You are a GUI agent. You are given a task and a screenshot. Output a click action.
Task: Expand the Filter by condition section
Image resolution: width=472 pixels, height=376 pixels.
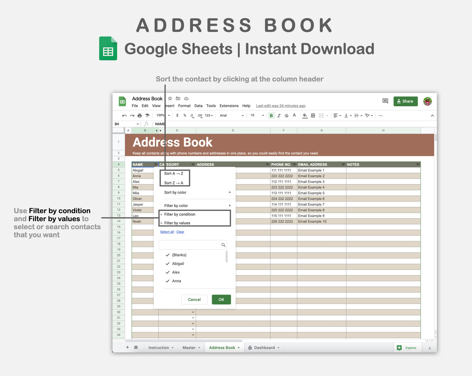point(179,214)
